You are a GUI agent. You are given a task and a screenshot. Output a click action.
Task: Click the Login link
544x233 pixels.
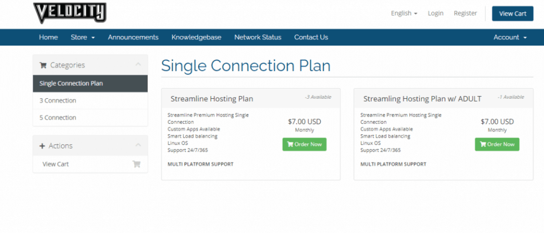click(x=436, y=13)
